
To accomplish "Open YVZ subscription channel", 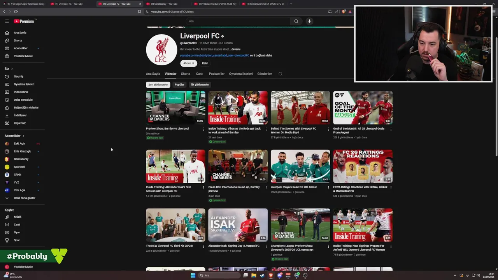I will coord(23,182).
